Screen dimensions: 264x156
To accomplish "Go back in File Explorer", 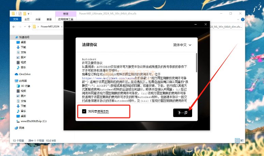I will (x=14, y=27).
